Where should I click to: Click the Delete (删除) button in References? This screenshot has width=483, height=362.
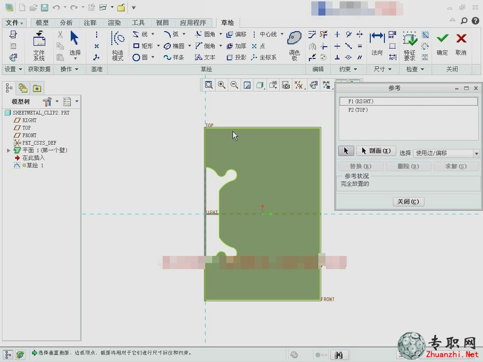tap(408, 166)
